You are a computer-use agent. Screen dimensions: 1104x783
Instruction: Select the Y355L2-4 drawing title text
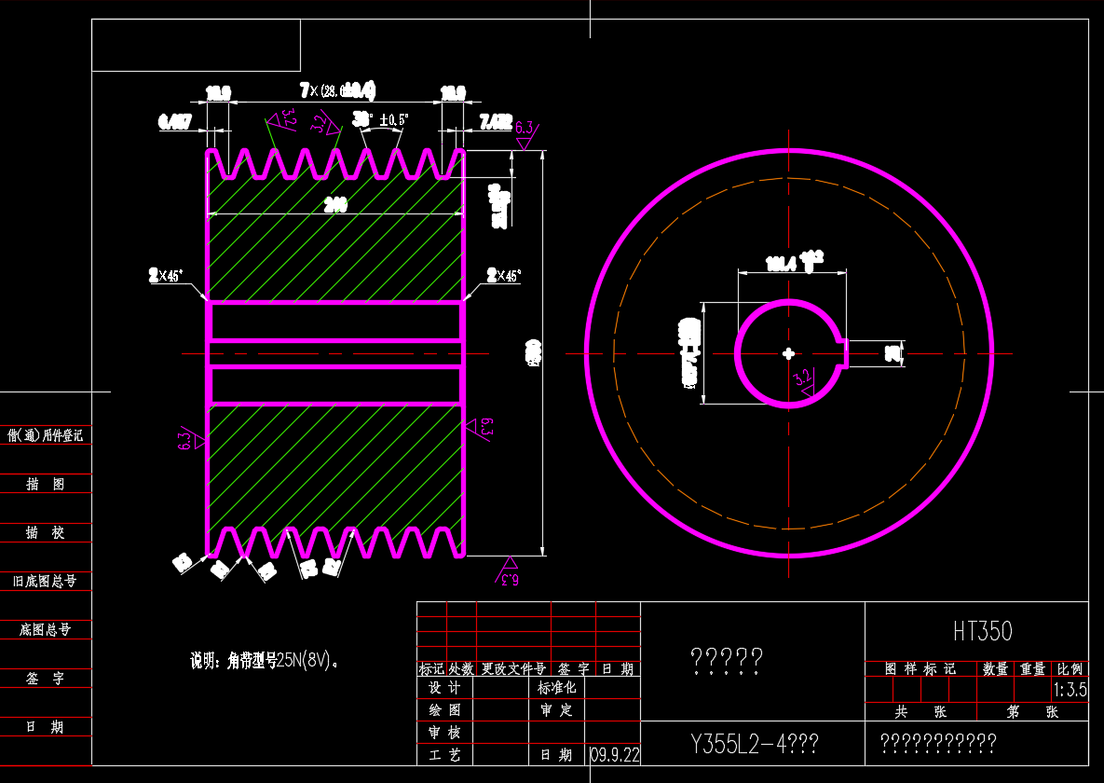pos(754,745)
